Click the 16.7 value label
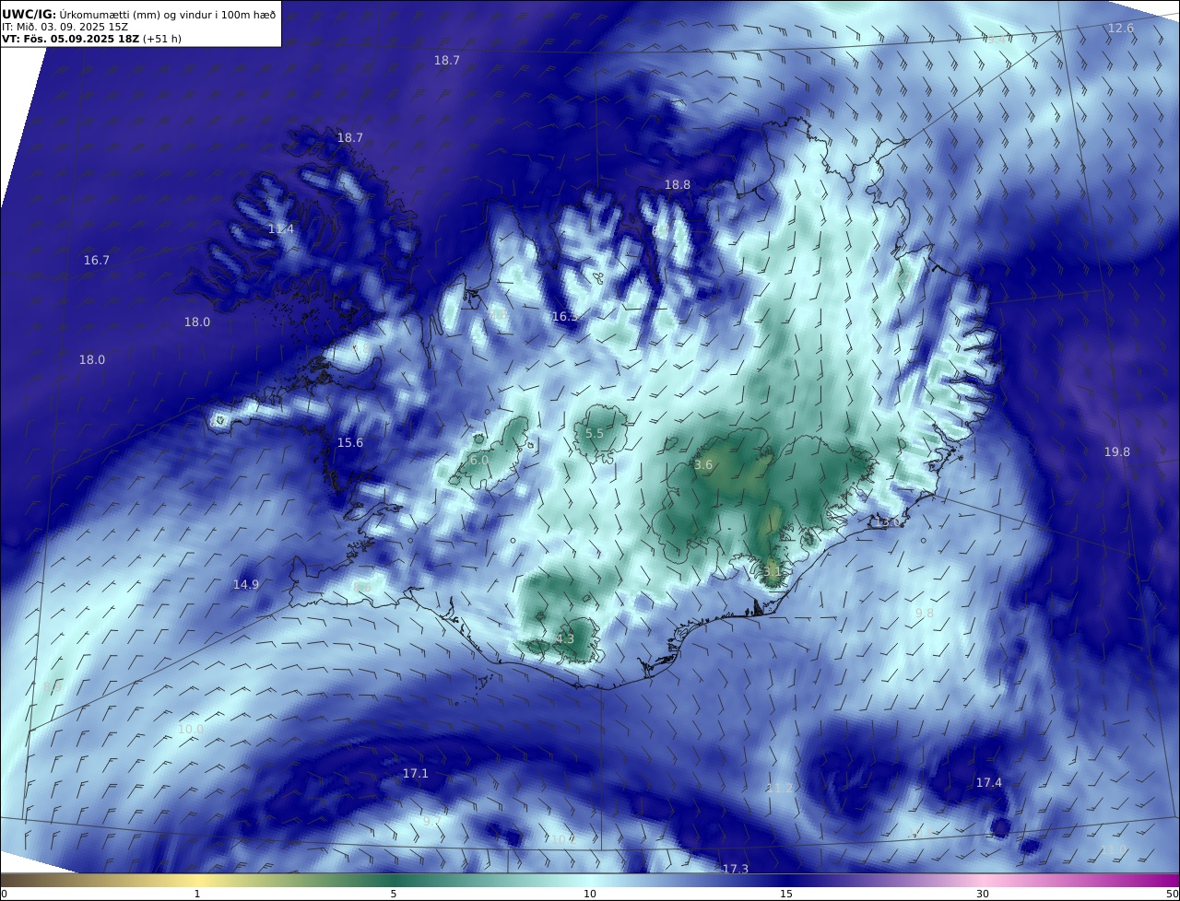 coord(97,261)
